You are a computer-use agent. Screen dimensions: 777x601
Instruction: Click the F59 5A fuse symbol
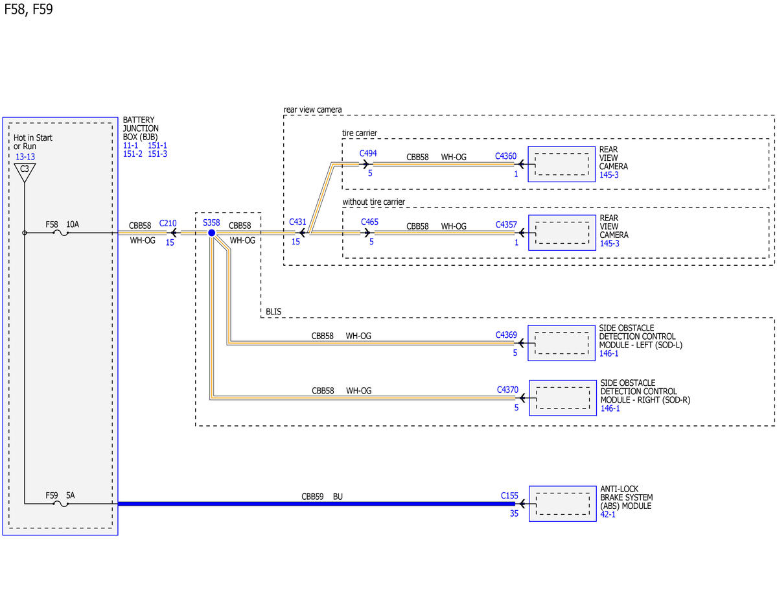point(60,504)
